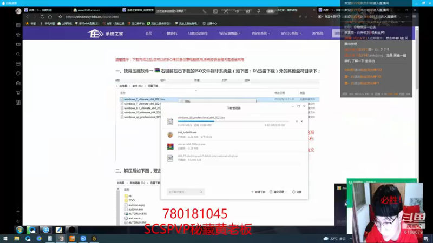
Task: Reload the page with the refresh icon
Action: point(42,17)
